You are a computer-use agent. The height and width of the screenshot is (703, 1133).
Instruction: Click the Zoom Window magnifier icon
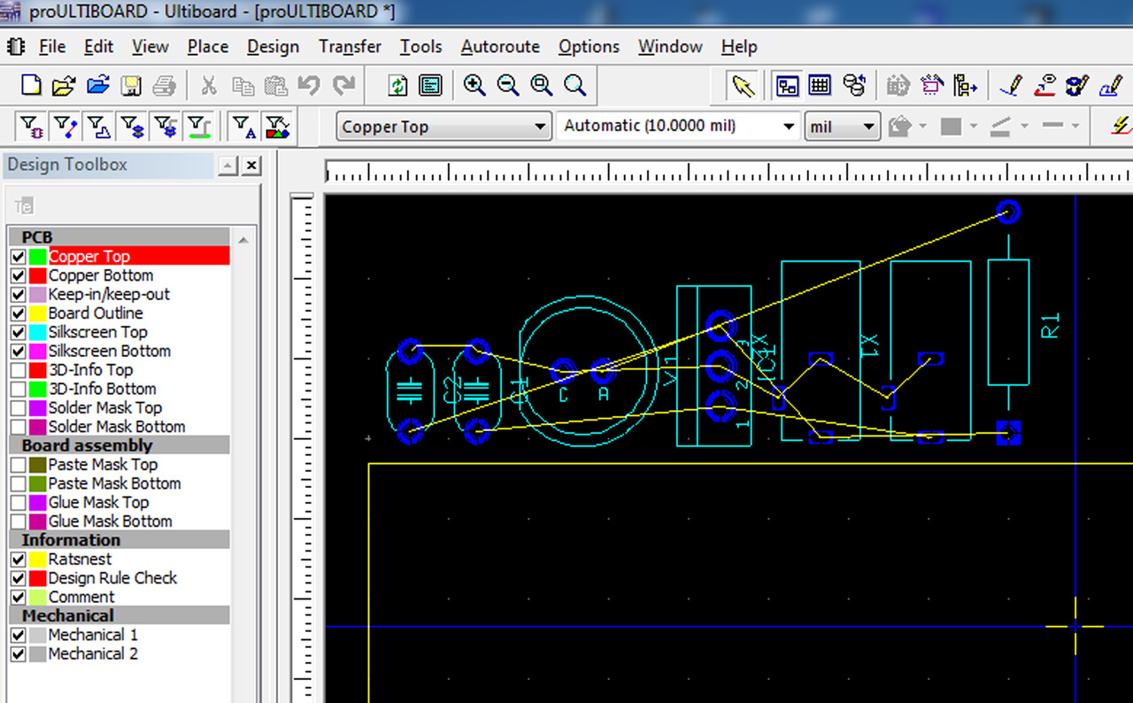(x=542, y=85)
